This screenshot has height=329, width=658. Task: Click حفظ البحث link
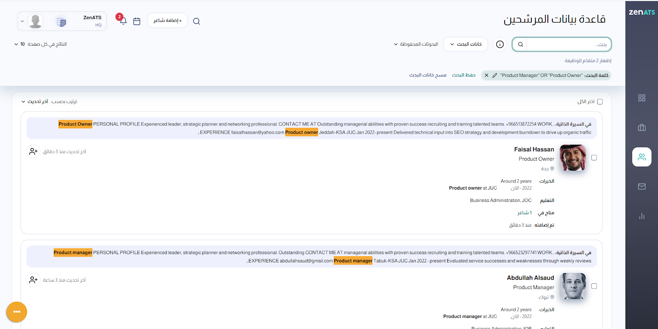coord(464,75)
